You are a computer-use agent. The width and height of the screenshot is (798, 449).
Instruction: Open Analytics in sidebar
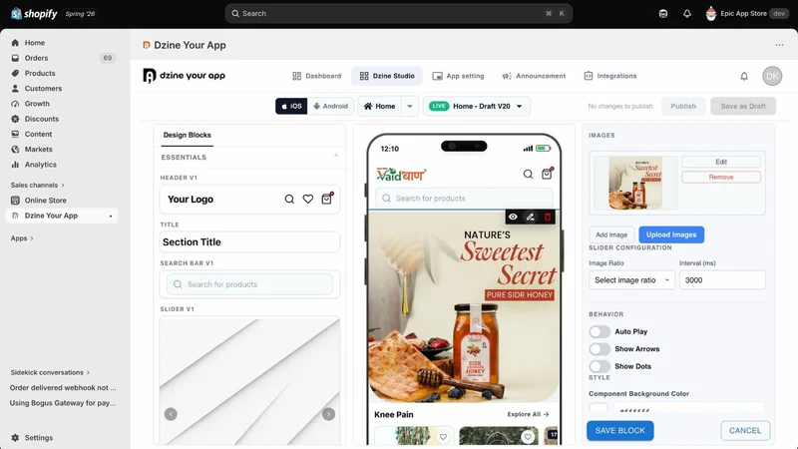click(40, 165)
